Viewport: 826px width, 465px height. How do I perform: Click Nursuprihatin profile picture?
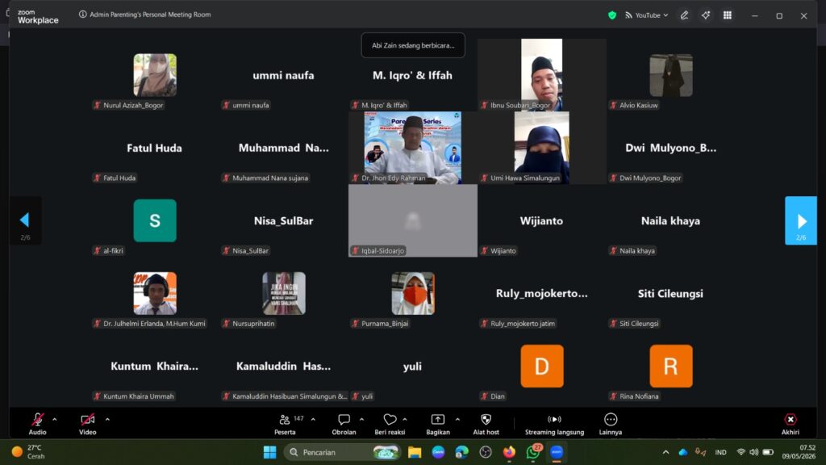tap(284, 293)
